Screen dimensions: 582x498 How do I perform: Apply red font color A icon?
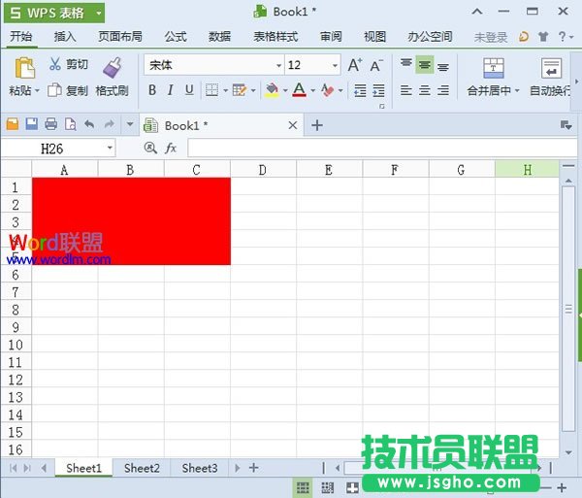click(299, 90)
